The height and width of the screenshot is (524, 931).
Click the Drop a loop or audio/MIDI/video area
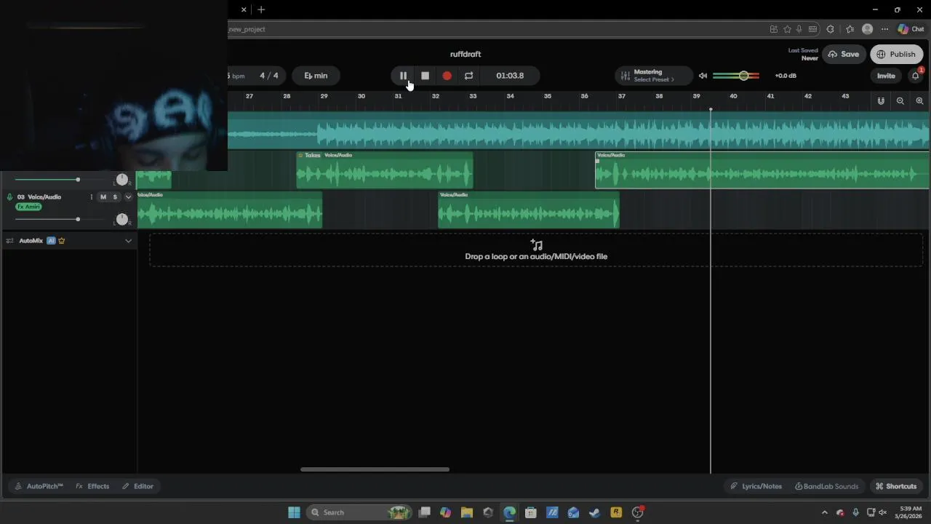pos(536,250)
